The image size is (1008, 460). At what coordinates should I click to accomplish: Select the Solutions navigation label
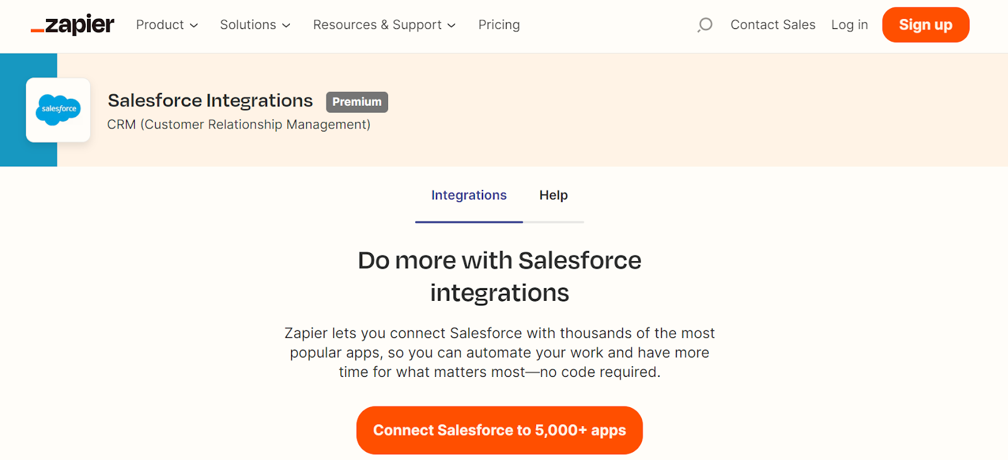[248, 25]
